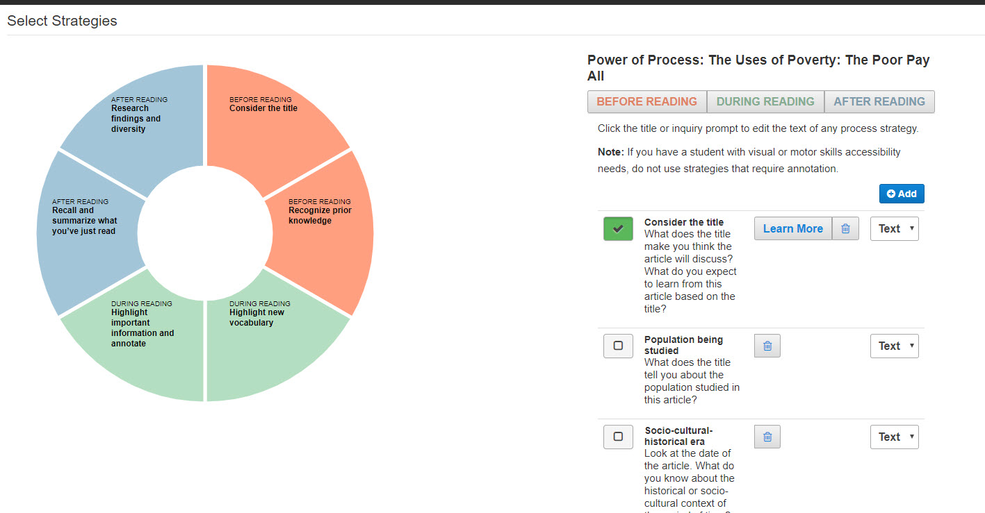The width and height of the screenshot is (985, 513).
Task: Click trash icon for Population being studied
Action: coord(767,346)
